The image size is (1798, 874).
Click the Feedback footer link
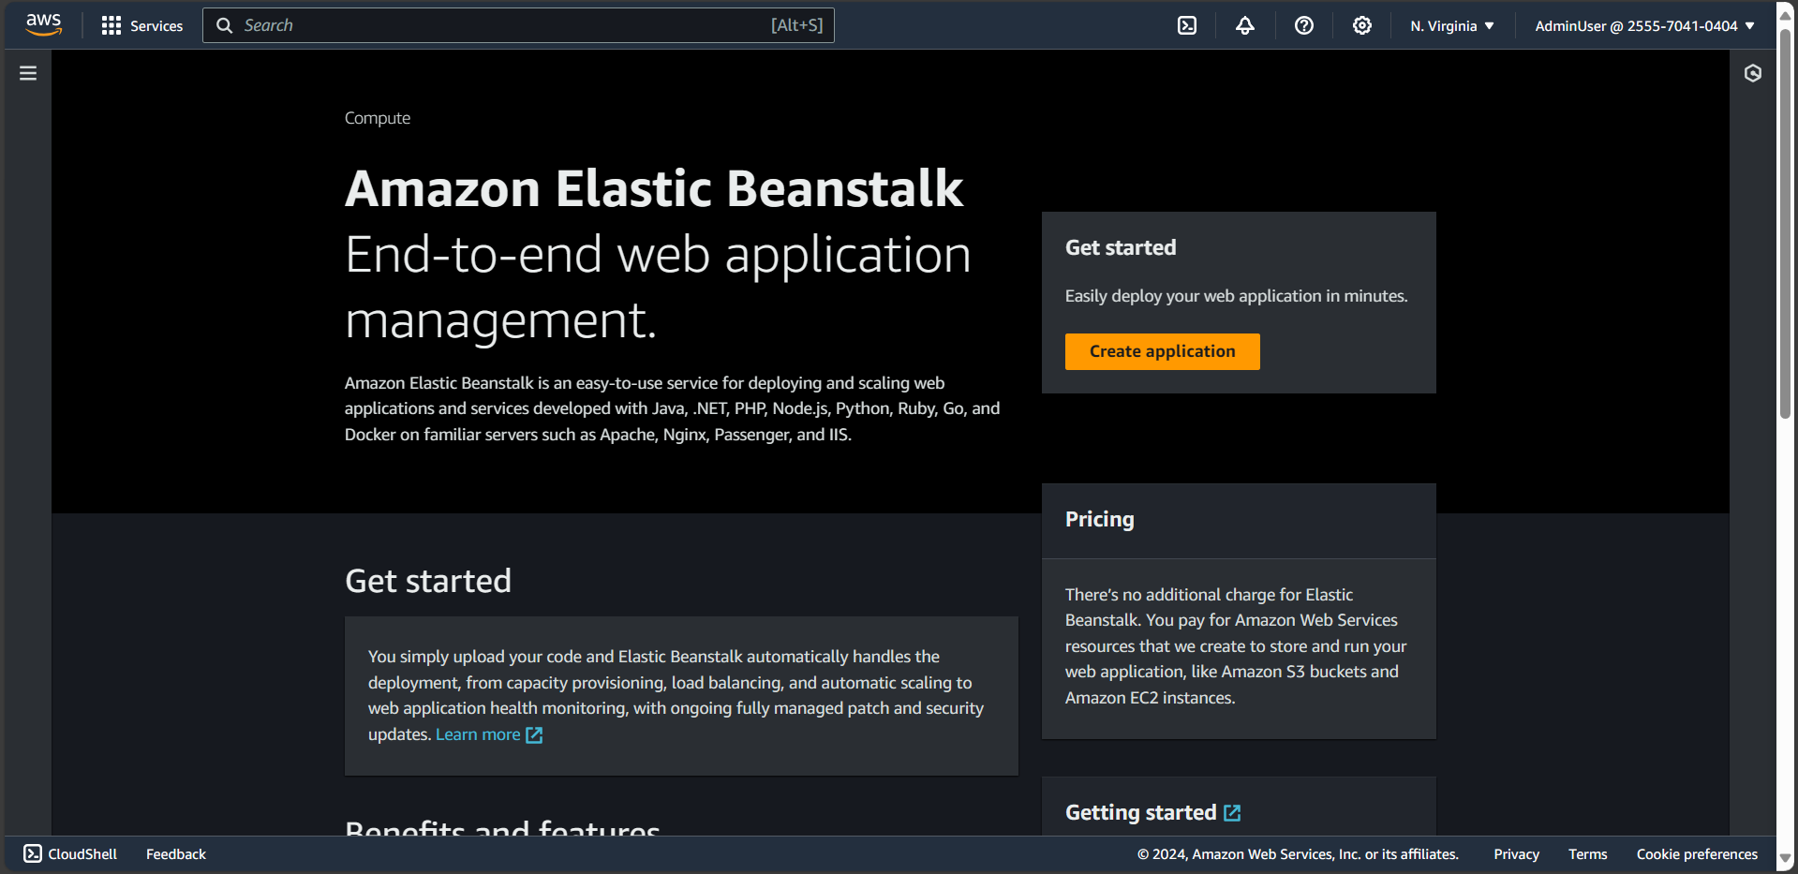coord(176,854)
